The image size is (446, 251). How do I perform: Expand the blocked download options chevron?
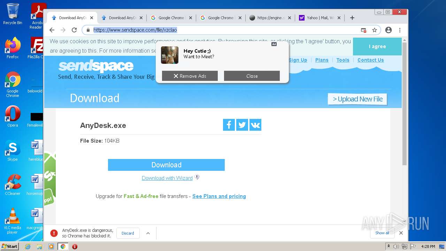148,233
